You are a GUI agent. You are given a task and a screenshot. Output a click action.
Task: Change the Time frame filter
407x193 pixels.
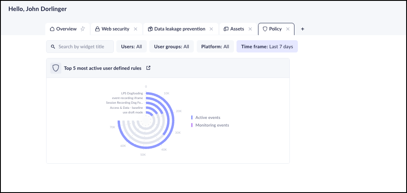pyautogui.click(x=267, y=47)
